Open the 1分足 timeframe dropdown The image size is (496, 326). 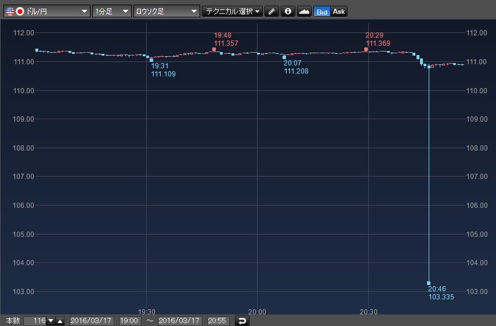coord(111,12)
